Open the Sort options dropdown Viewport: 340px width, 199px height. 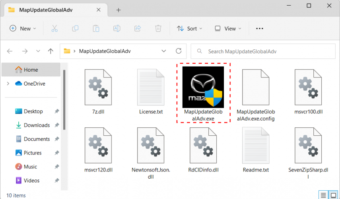(x=189, y=29)
